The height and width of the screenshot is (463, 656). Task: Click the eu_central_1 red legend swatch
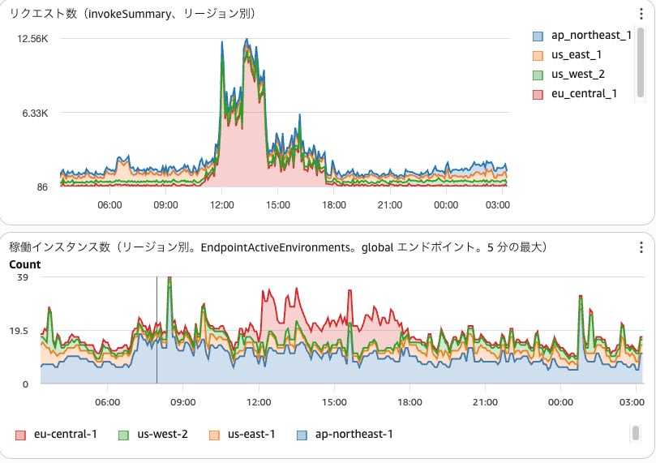[538, 94]
